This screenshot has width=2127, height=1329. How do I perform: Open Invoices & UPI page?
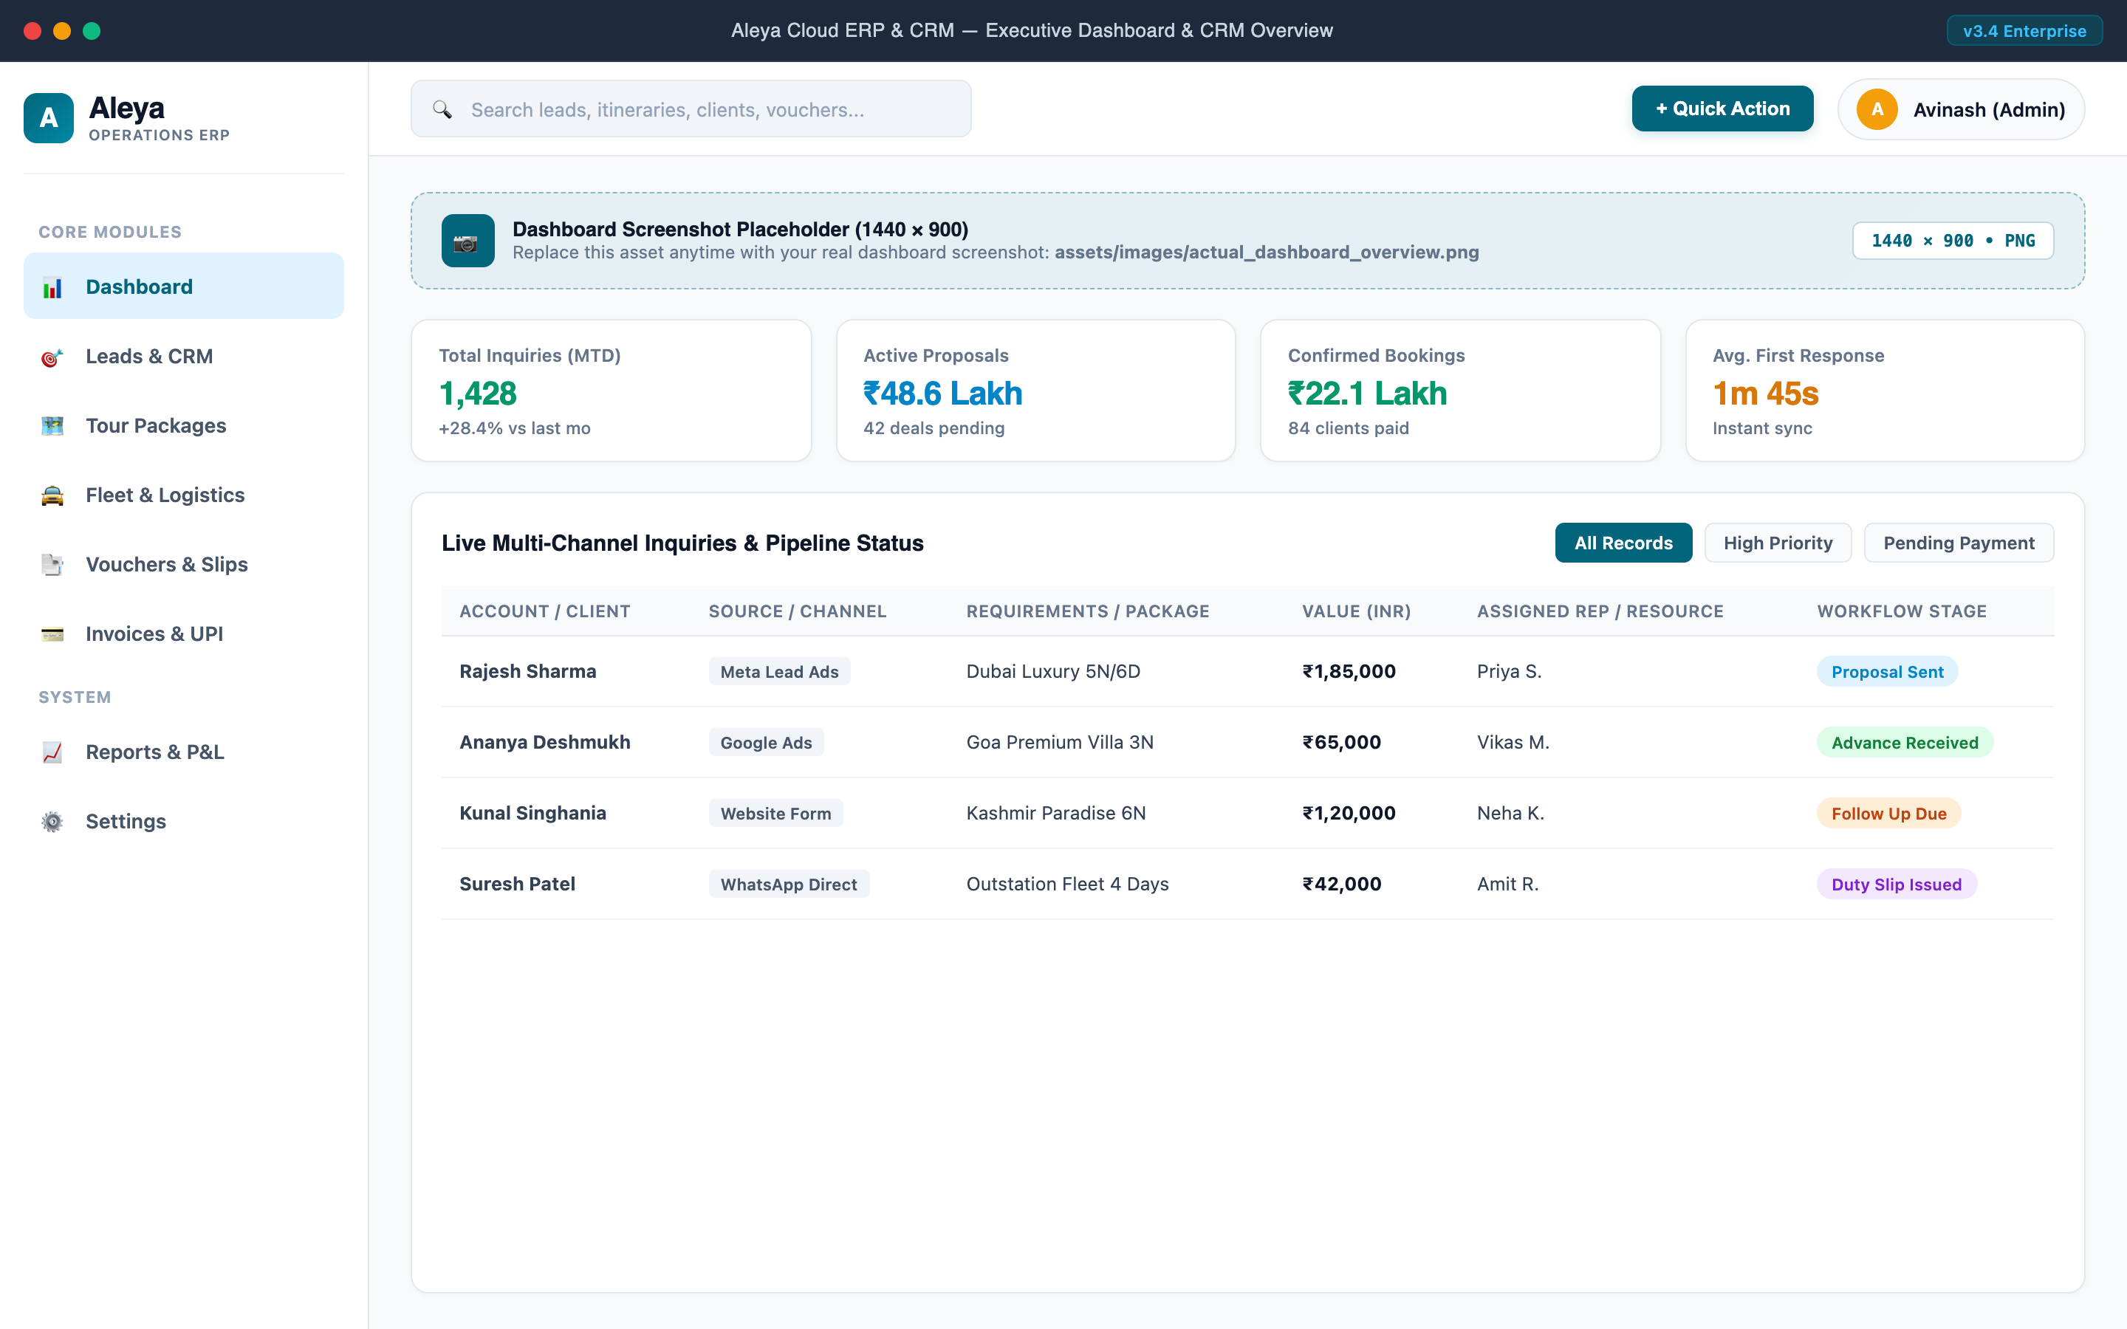click(184, 633)
